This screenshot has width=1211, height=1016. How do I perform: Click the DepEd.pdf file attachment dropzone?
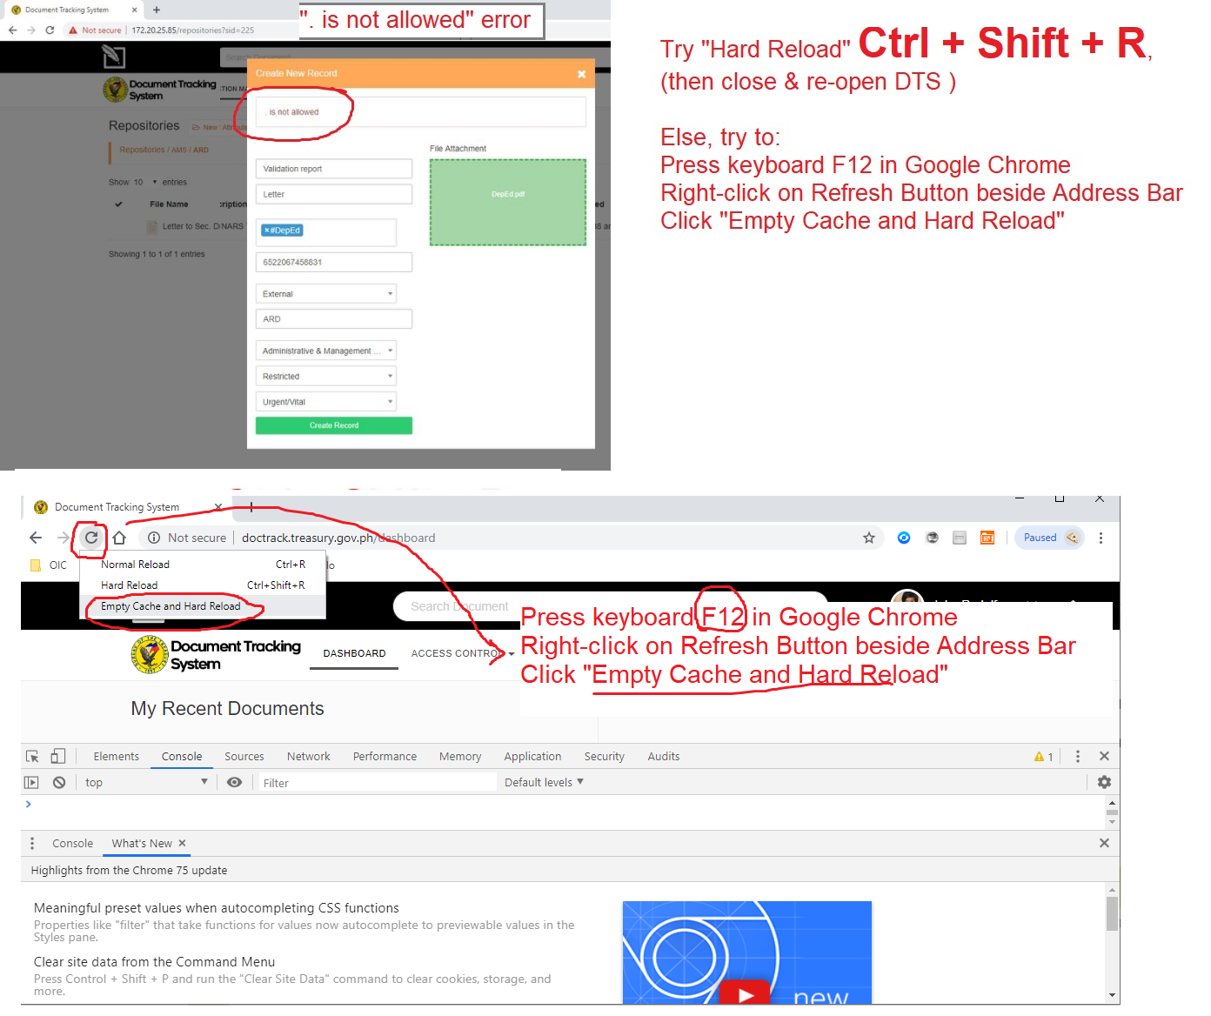pos(507,202)
